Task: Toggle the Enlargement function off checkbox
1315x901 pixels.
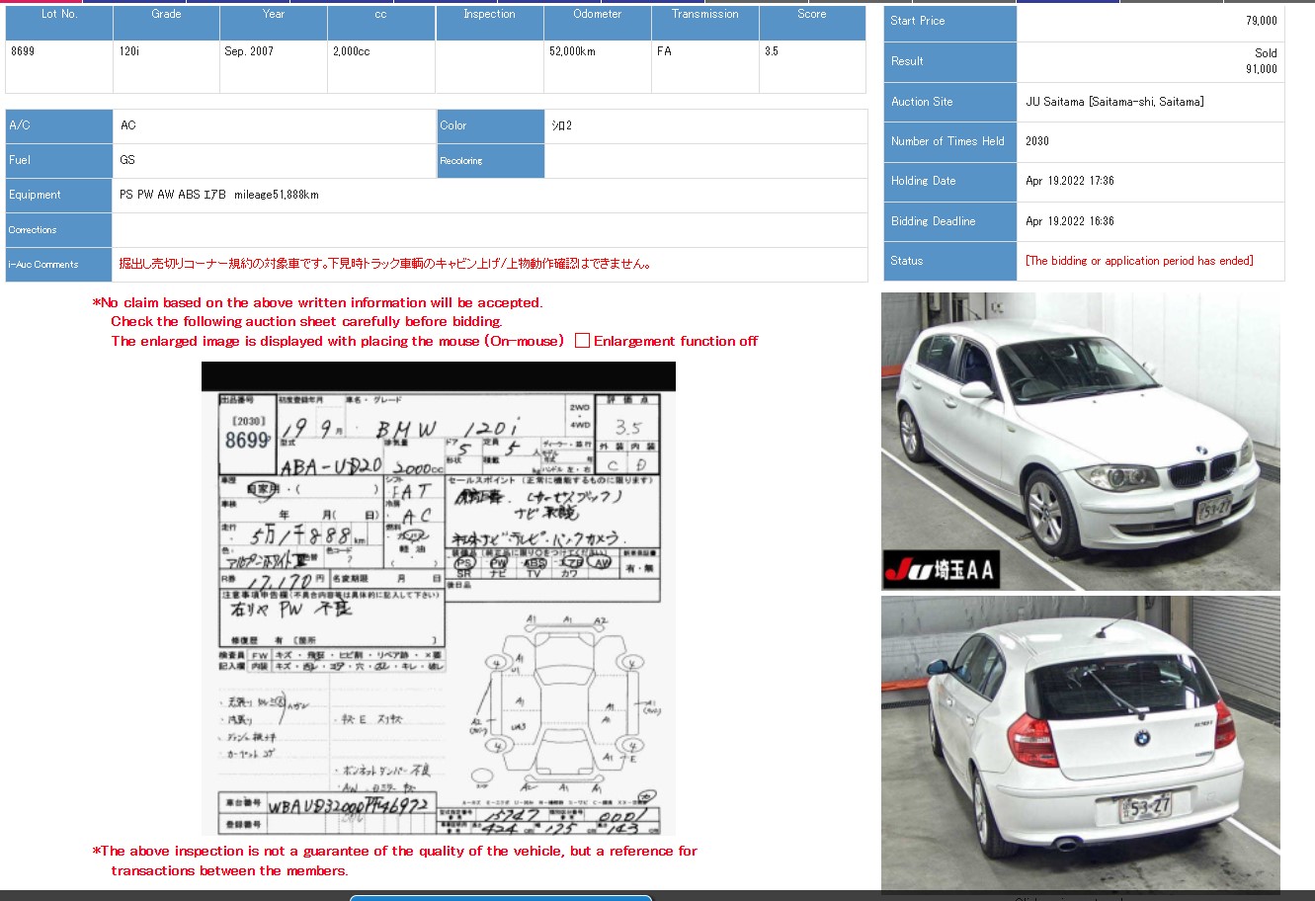Action: coord(582,340)
